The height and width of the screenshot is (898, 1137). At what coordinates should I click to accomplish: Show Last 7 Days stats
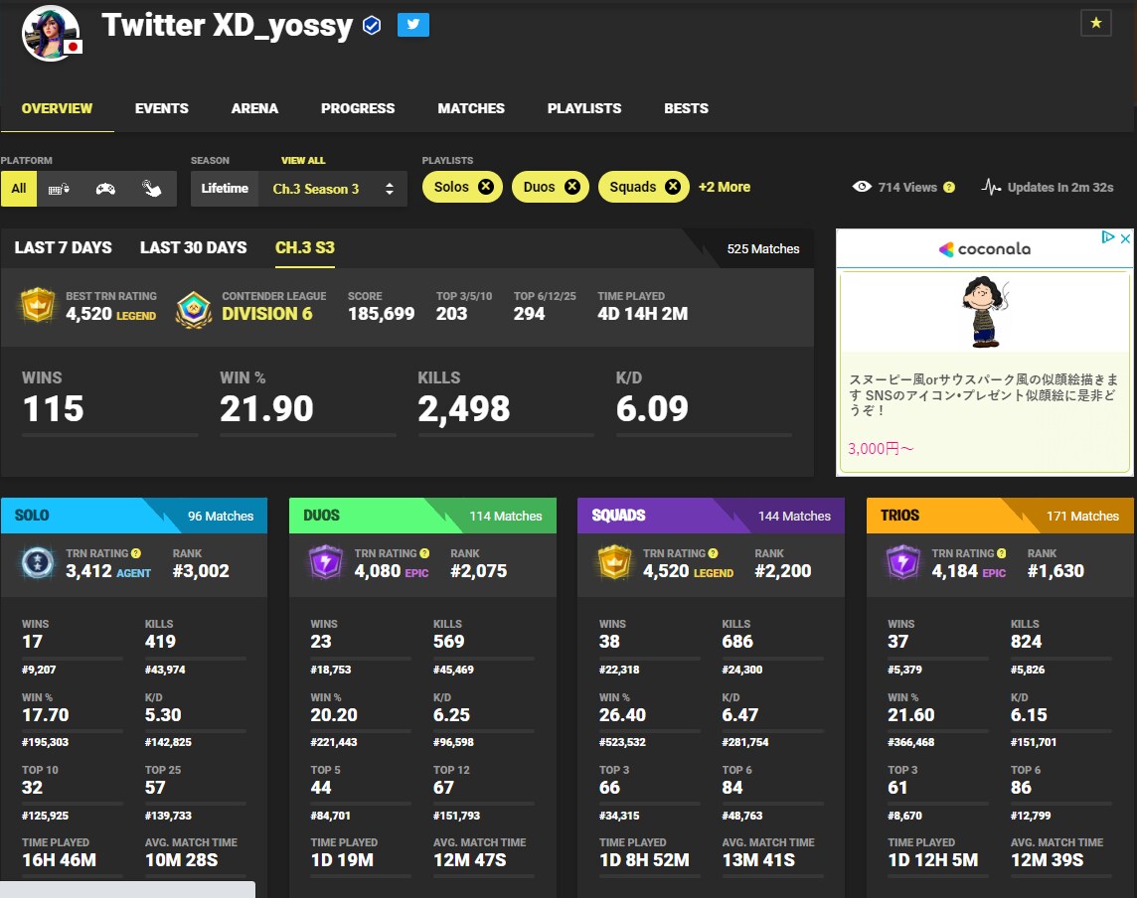coord(63,248)
